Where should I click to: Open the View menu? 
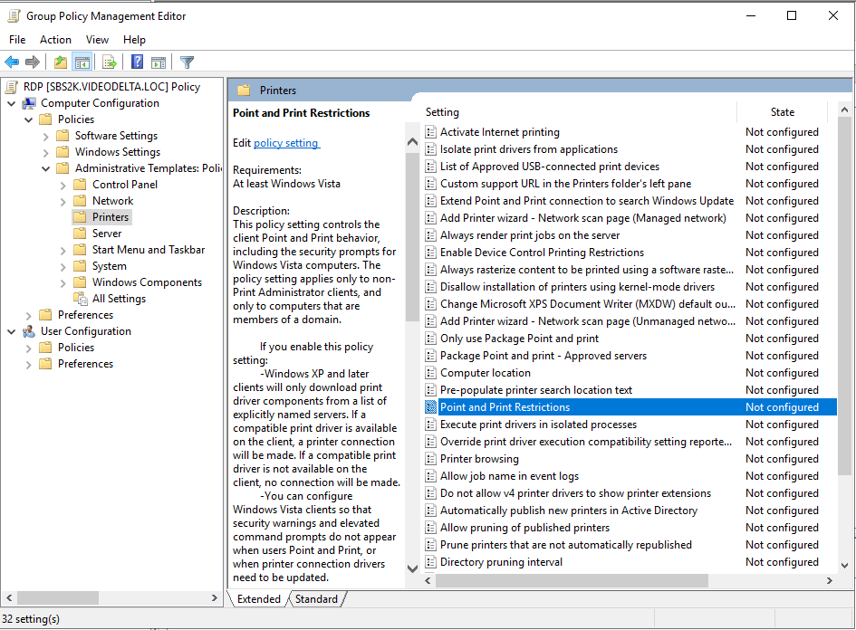(97, 40)
